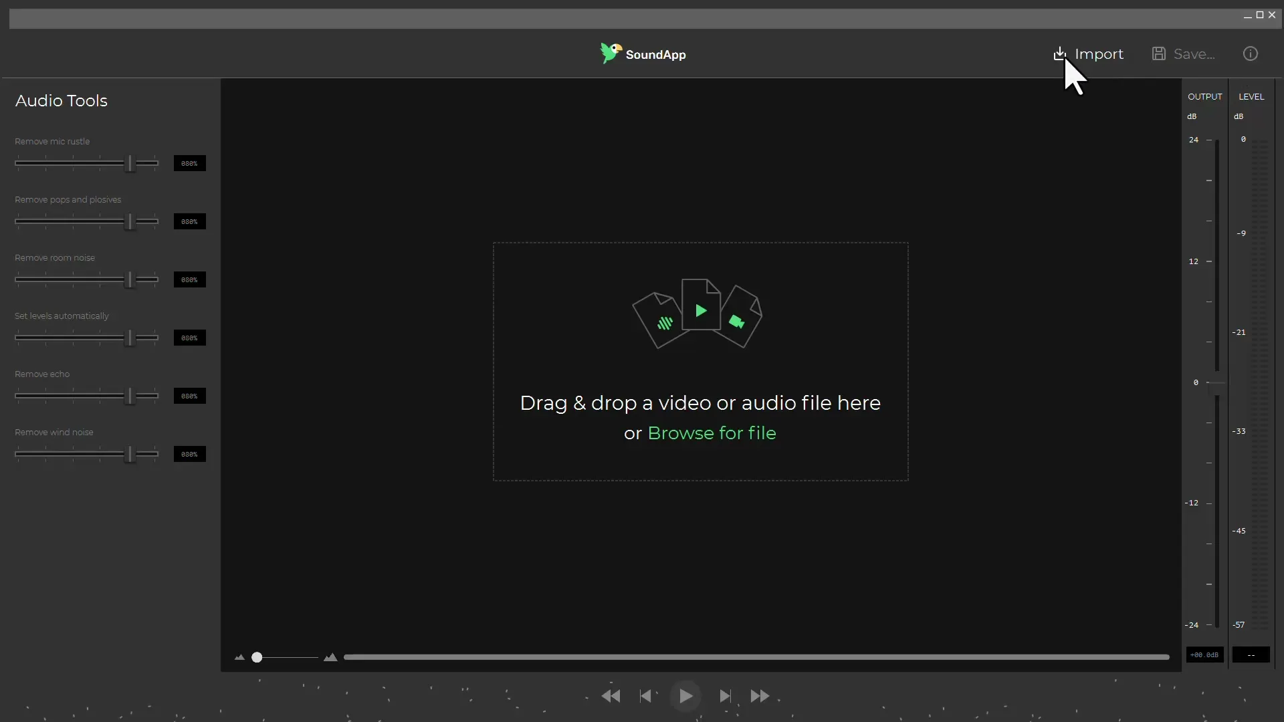The height and width of the screenshot is (722, 1284).
Task: Click the LEVEL meter label
Action: (x=1251, y=97)
